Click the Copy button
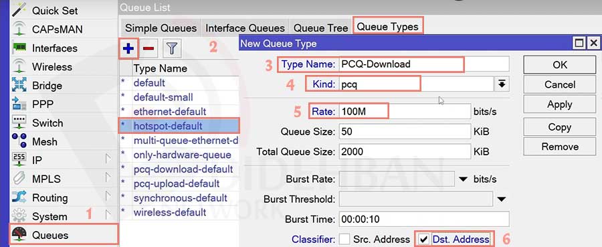The width and height of the screenshot is (602, 247). (560, 127)
